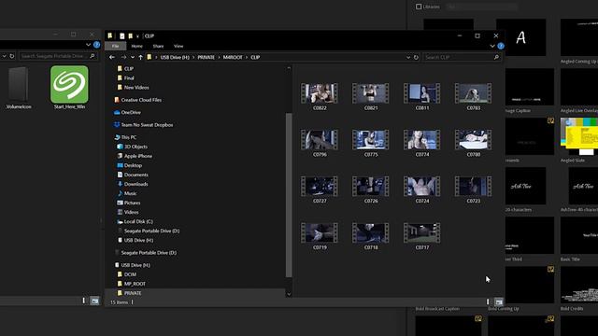Open the Home ribbon tab
The height and width of the screenshot is (336, 598).
[137, 46]
